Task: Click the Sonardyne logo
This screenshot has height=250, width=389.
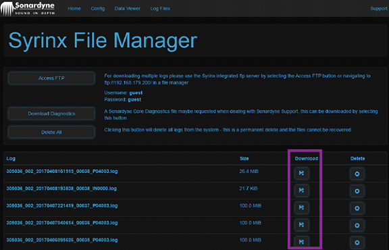Action: [28, 8]
